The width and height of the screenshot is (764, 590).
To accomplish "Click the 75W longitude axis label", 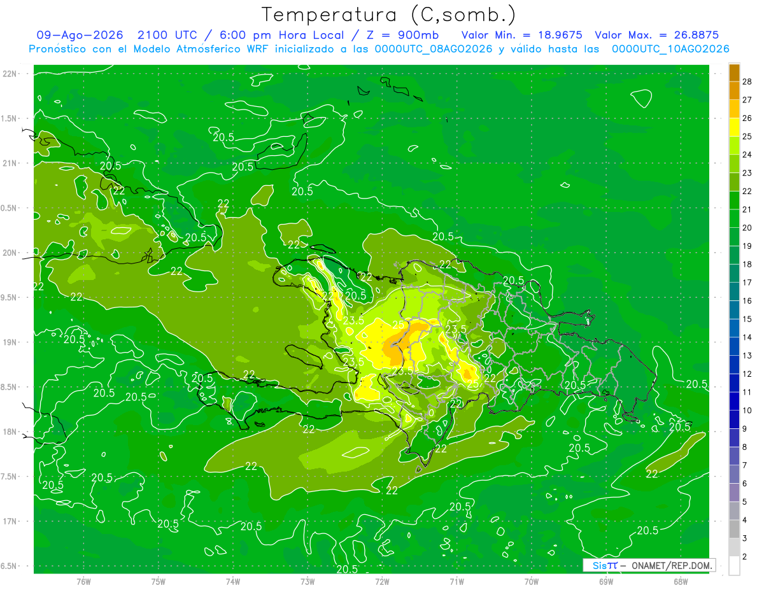I will [159, 582].
